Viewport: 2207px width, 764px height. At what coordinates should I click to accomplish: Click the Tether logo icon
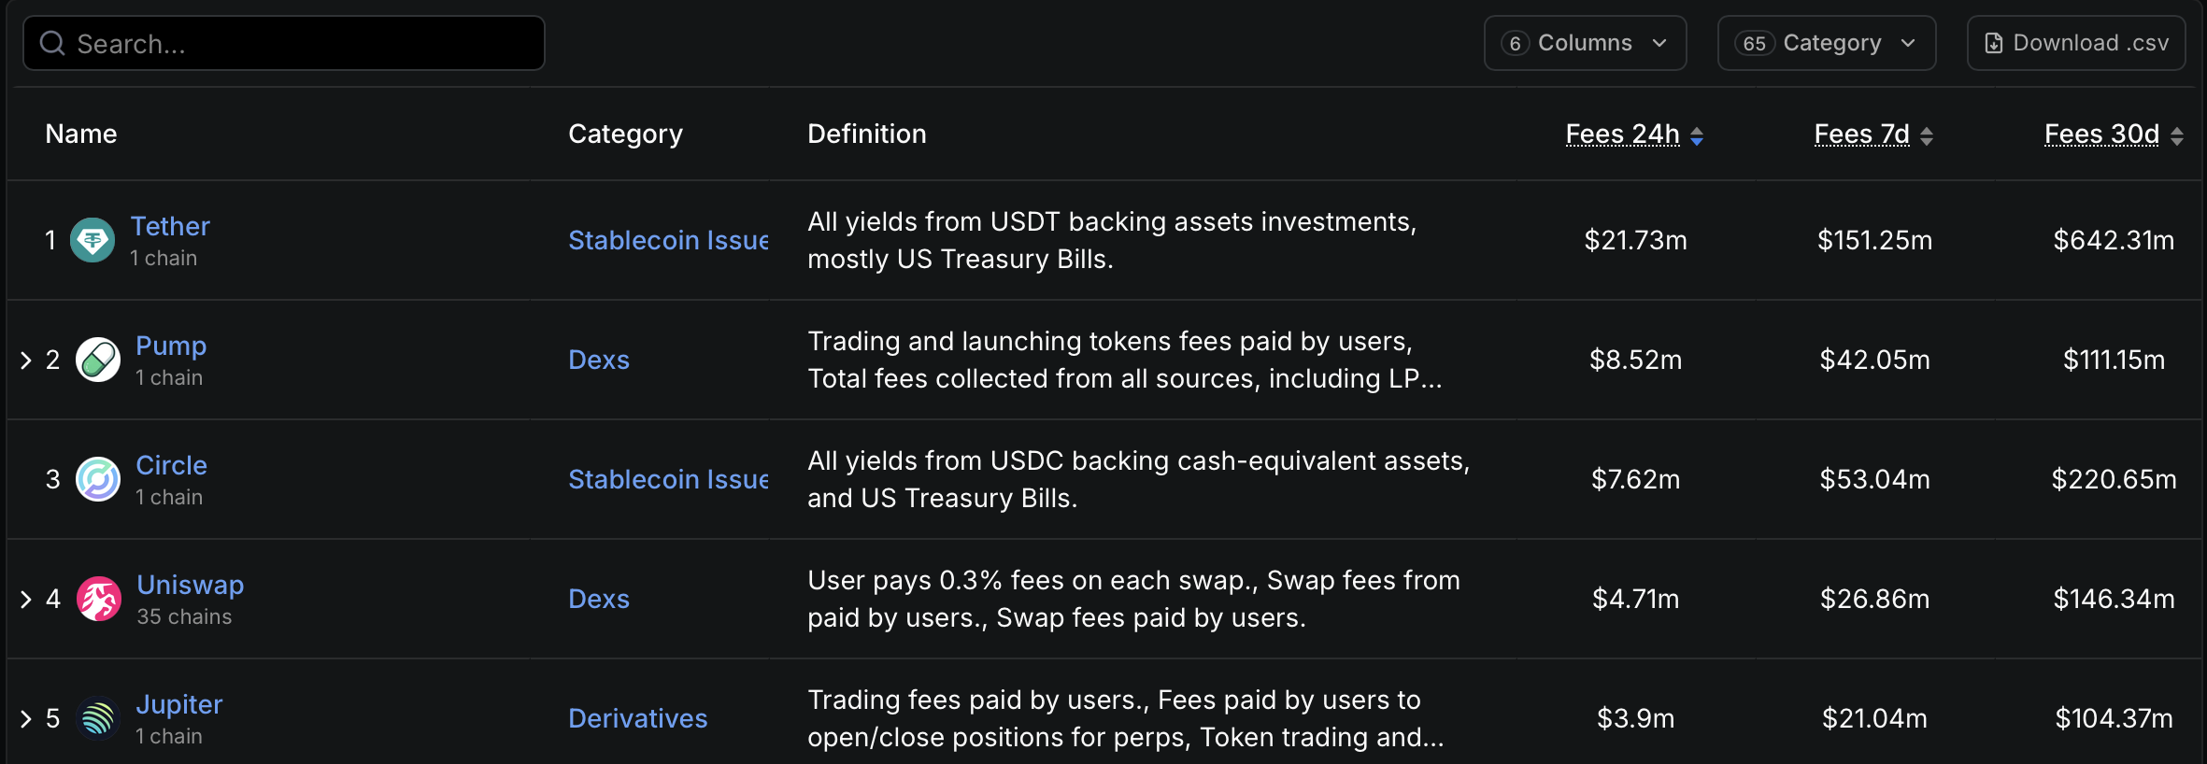tap(93, 240)
